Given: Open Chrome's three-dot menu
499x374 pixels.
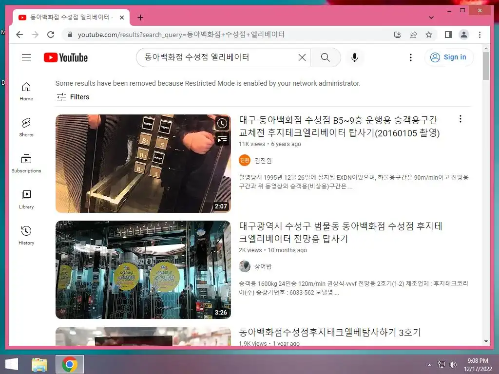Looking at the screenshot, I should point(480,35).
